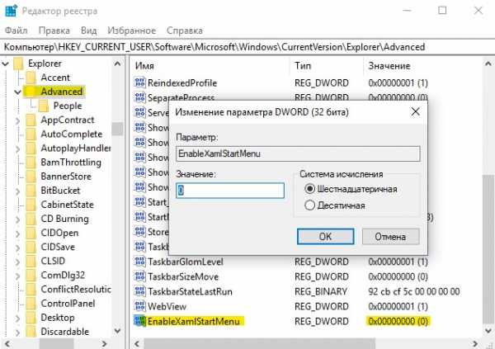
Task: Open the Файл menu
Action: (x=16, y=31)
